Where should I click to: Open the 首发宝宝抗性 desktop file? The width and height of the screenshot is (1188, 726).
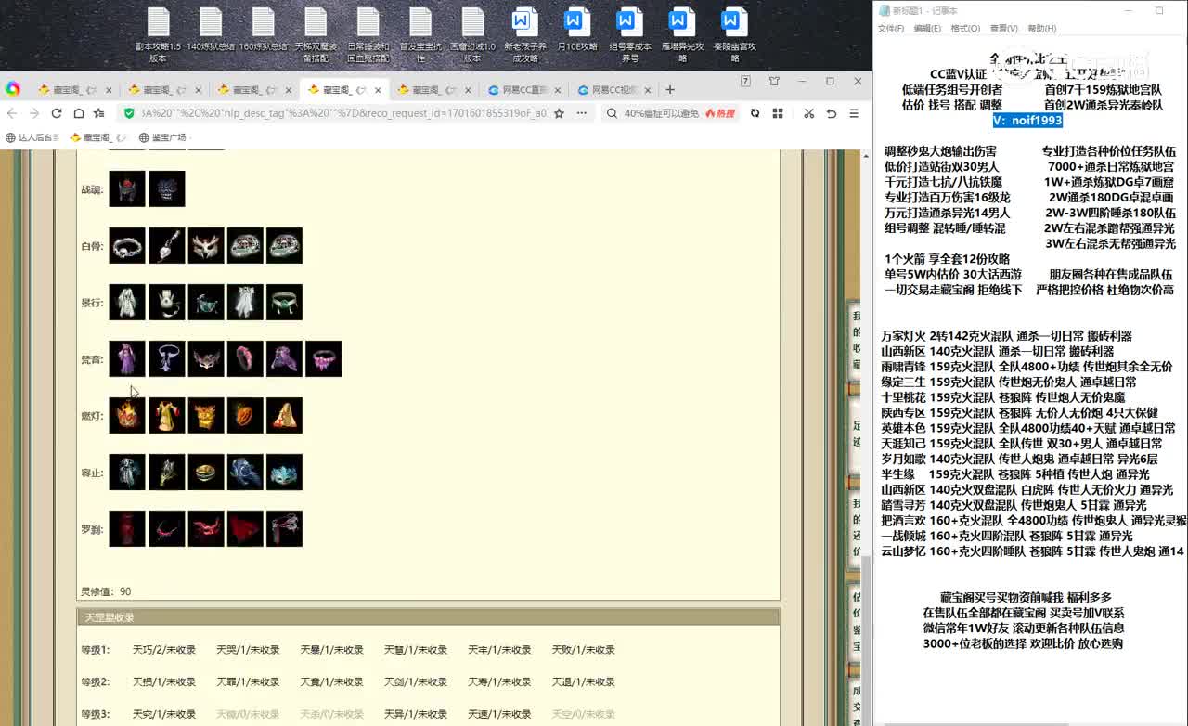tap(420, 34)
